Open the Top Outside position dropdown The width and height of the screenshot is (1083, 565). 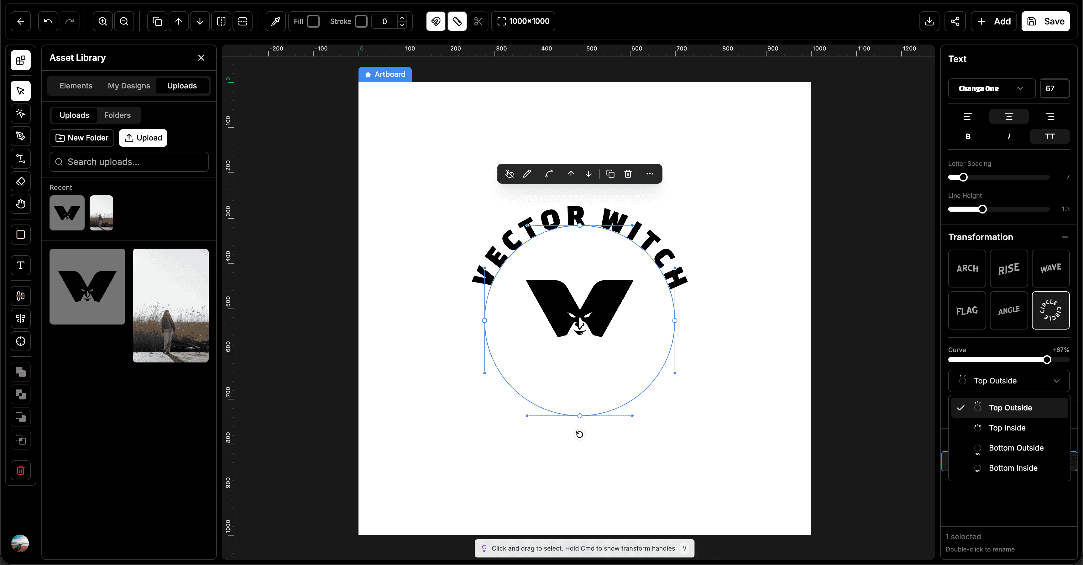pyautogui.click(x=1009, y=381)
